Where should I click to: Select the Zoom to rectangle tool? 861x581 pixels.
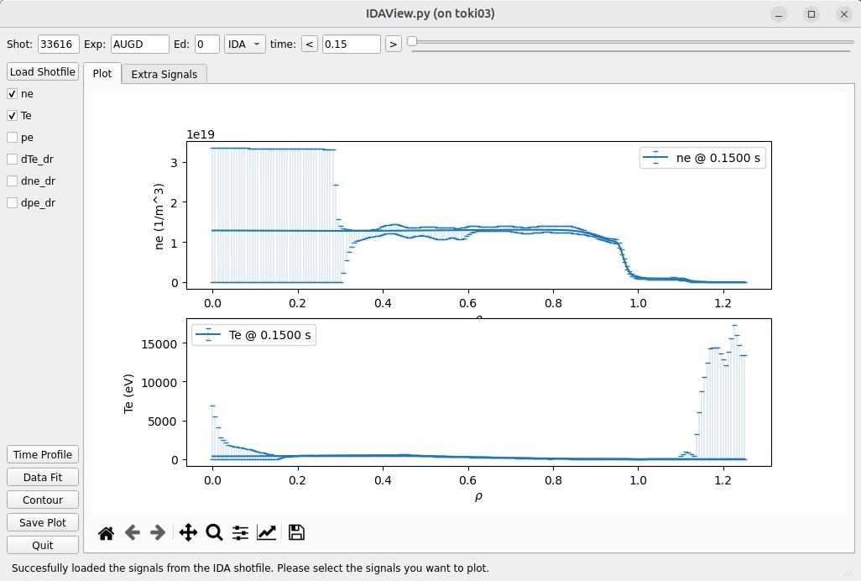coord(214,533)
